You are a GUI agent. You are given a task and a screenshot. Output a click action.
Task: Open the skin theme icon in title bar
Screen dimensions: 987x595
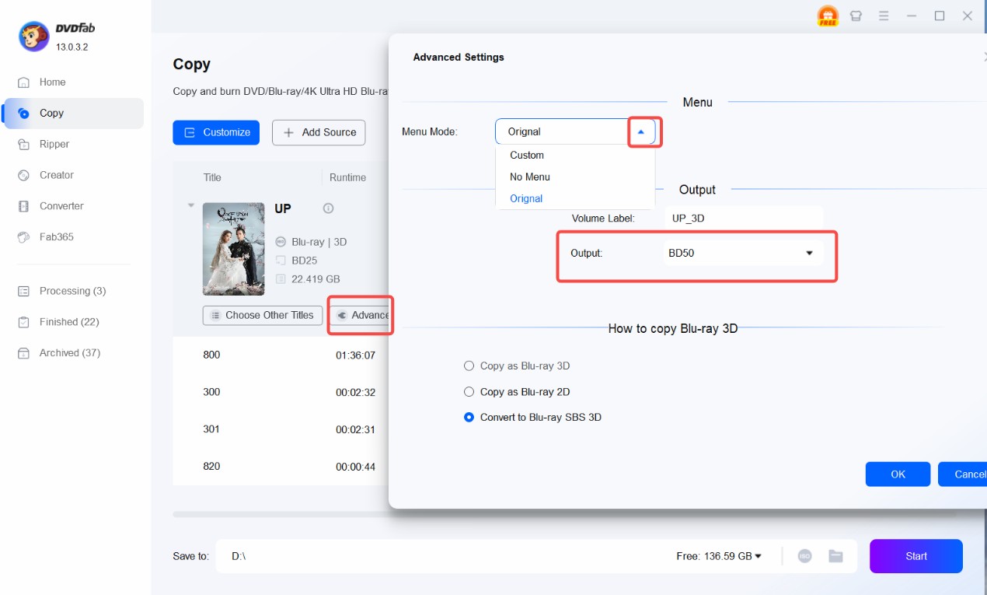856,16
